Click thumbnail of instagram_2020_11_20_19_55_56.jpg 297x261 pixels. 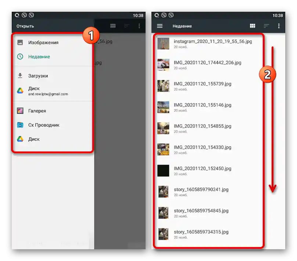point(163,44)
